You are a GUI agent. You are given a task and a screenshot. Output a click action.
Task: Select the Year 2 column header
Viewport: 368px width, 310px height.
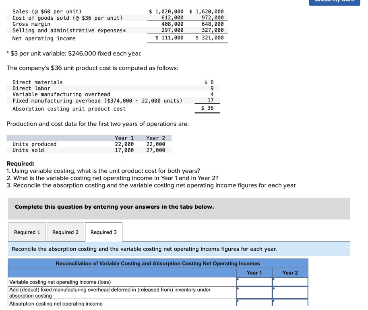point(290,273)
